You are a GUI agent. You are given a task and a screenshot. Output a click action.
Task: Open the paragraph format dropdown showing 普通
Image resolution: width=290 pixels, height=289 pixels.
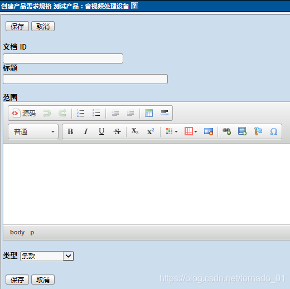33,131
